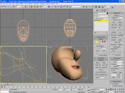Click the object color swatch beside name field
Image resolution: width=125 pixels, height=93 pixels.
pyautogui.click(x=108, y=13)
